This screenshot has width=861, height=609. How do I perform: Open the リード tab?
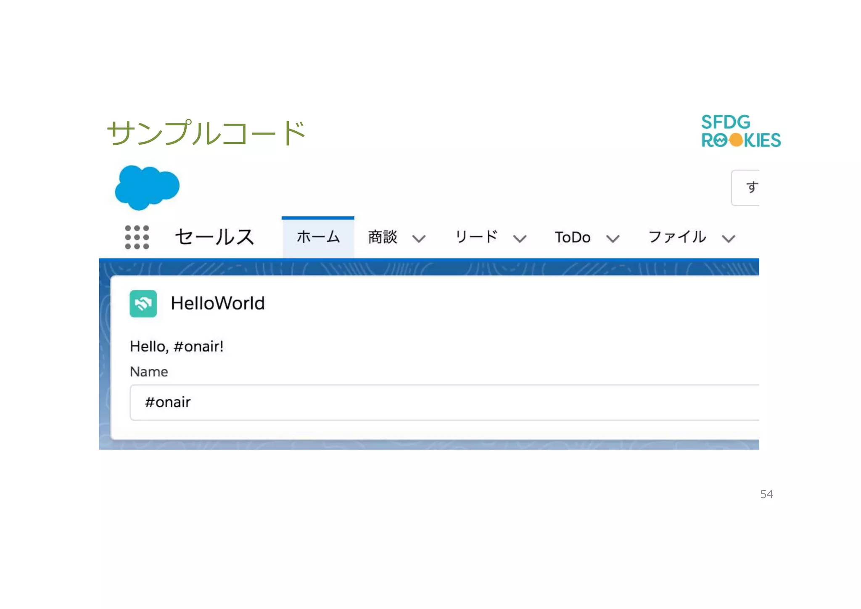tap(477, 237)
